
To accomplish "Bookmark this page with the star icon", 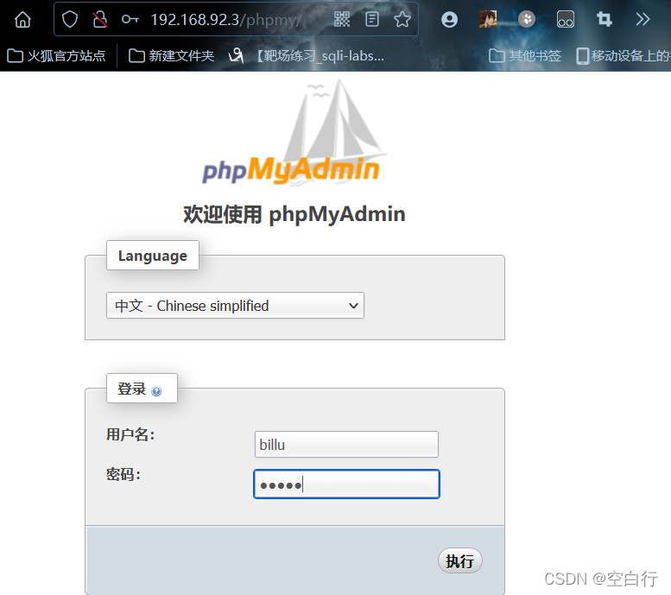I will point(402,19).
